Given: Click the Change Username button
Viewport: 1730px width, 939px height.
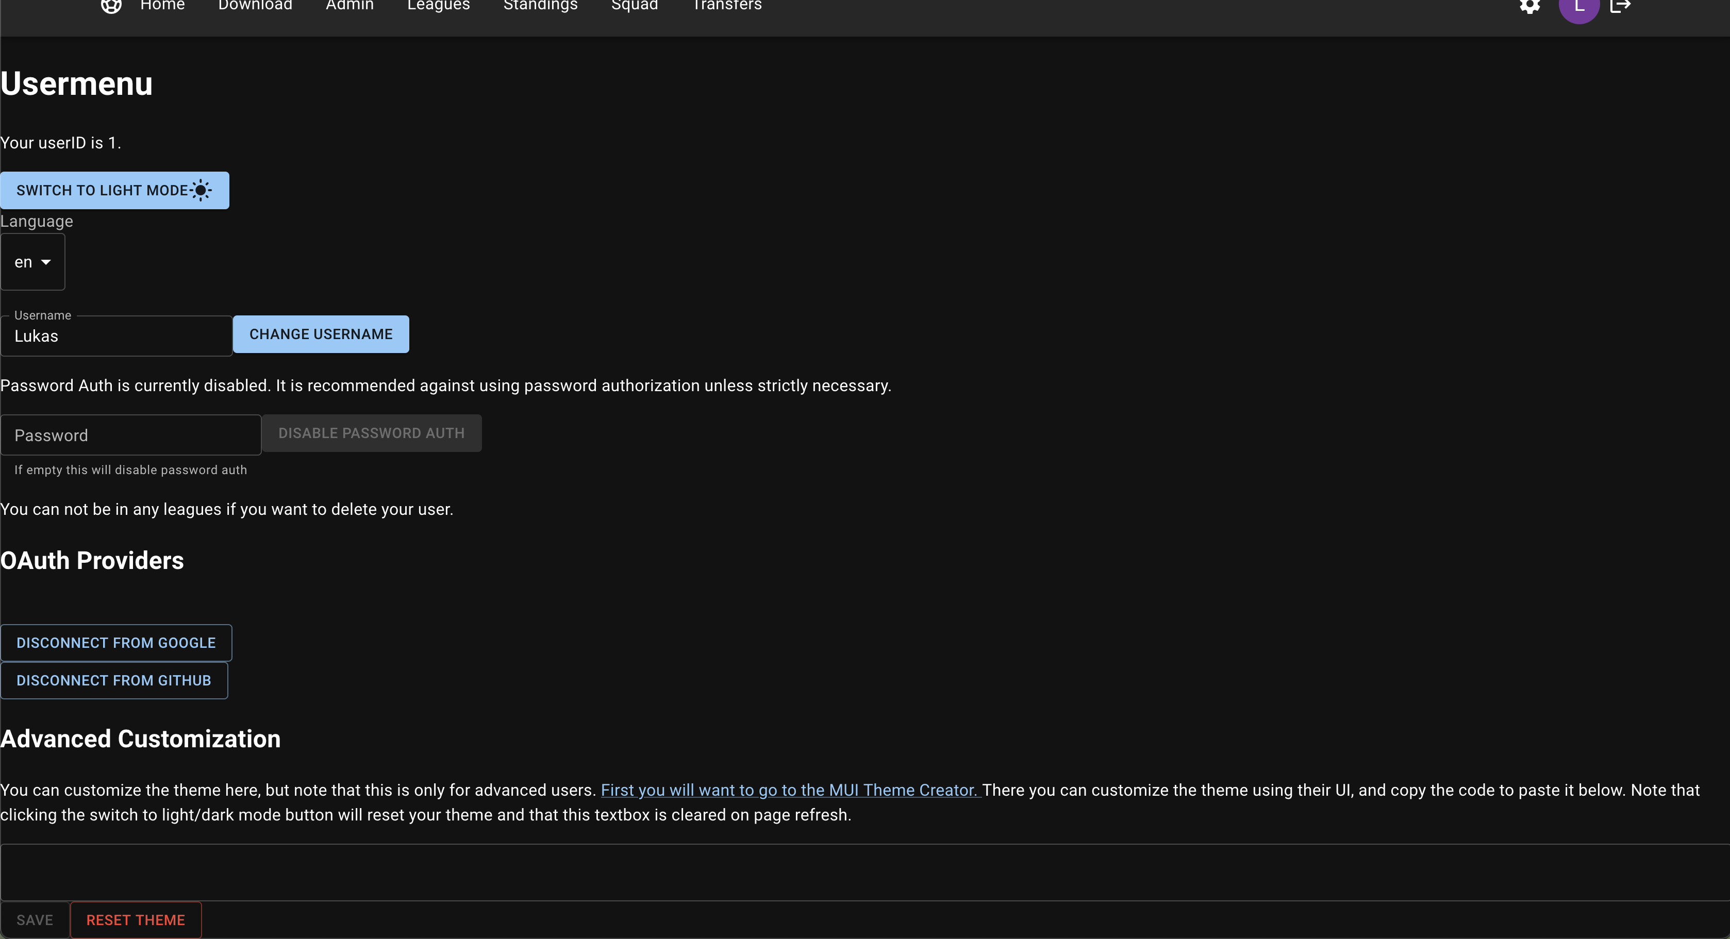Looking at the screenshot, I should point(321,334).
